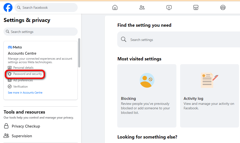Click Find the setting you need heading

tap(144, 25)
